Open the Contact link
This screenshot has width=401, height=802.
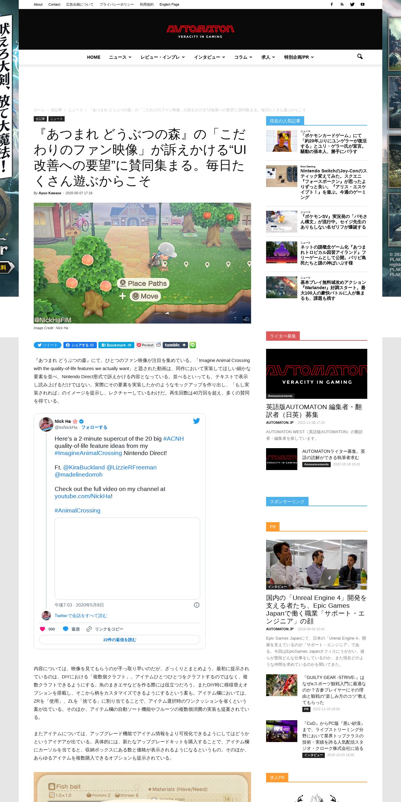(54, 4)
